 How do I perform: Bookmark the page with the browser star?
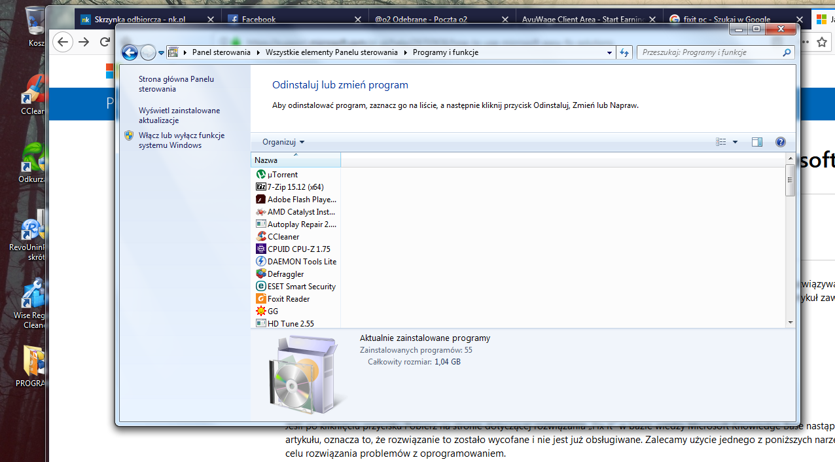822,43
